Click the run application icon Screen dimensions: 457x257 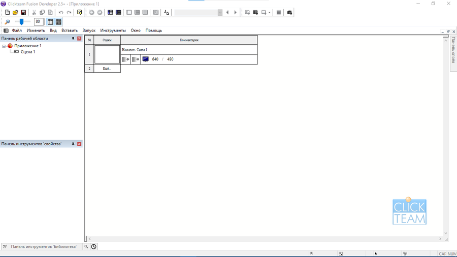(x=255, y=12)
